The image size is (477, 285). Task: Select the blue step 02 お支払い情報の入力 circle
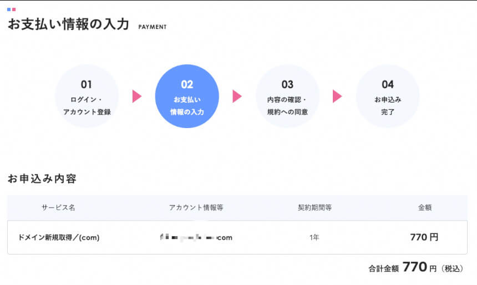[x=187, y=96]
